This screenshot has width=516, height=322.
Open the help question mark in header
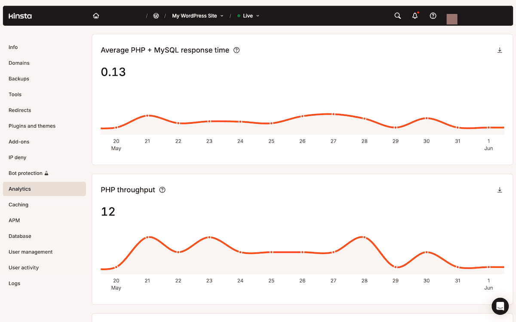pos(433,16)
